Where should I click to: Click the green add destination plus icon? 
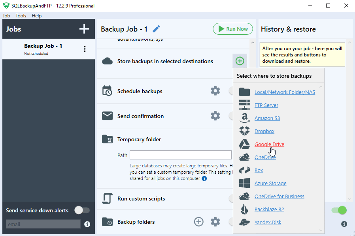click(240, 61)
